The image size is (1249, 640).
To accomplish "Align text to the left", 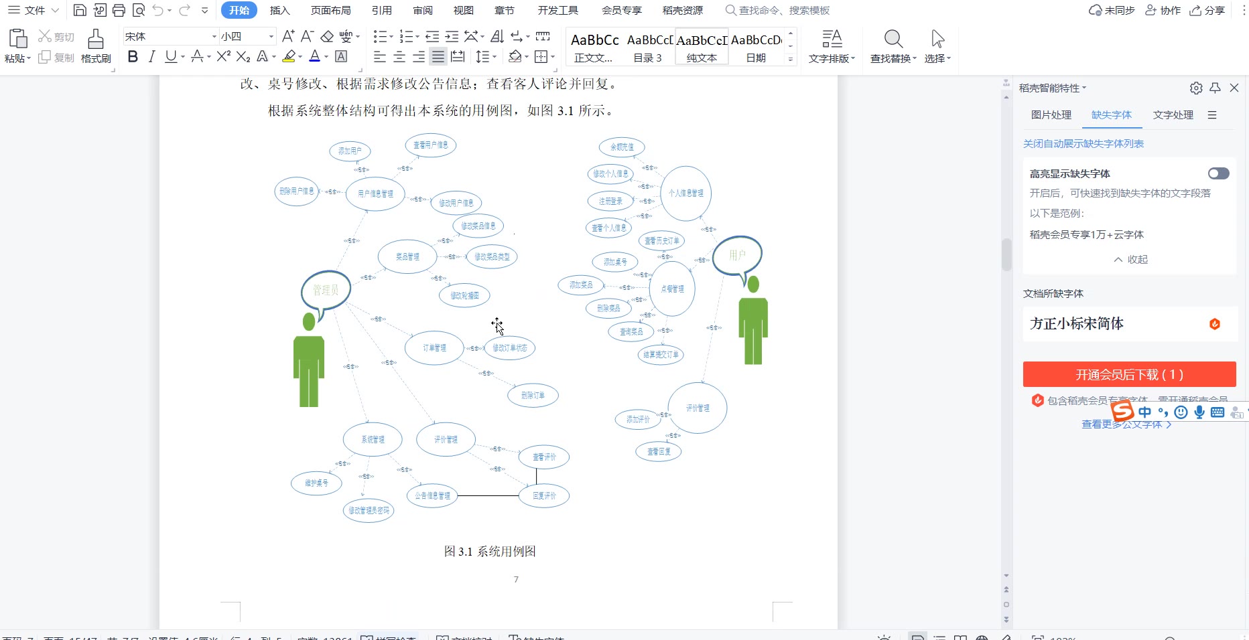I will 380,57.
